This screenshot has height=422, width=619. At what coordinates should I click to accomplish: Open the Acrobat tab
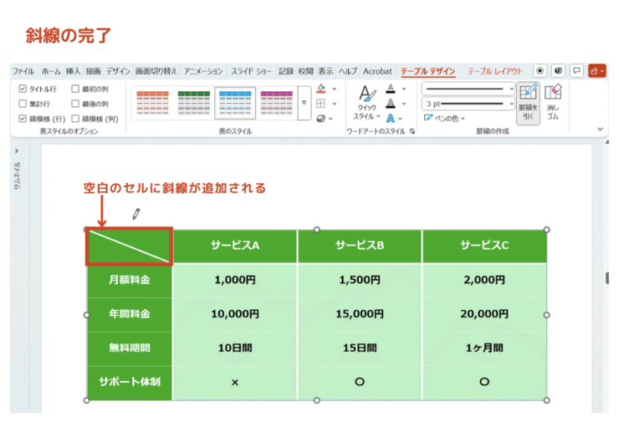pyautogui.click(x=377, y=71)
